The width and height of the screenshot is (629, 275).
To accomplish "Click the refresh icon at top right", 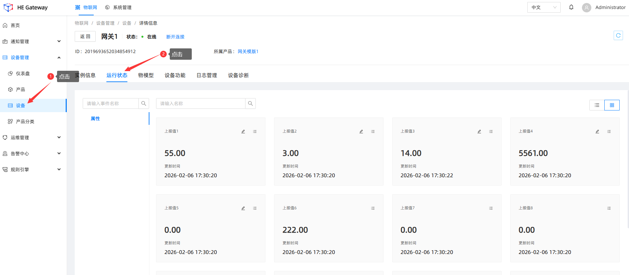I will click(618, 35).
